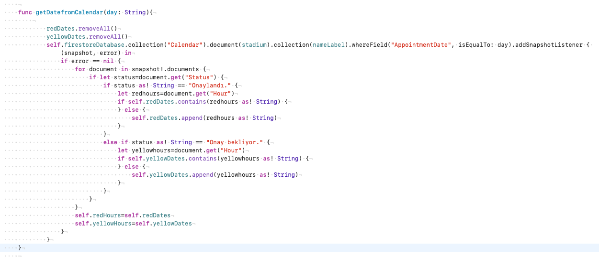Click the func keyword
Image resolution: width=599 pixels, height=257 pixels.
coord(25,12)
